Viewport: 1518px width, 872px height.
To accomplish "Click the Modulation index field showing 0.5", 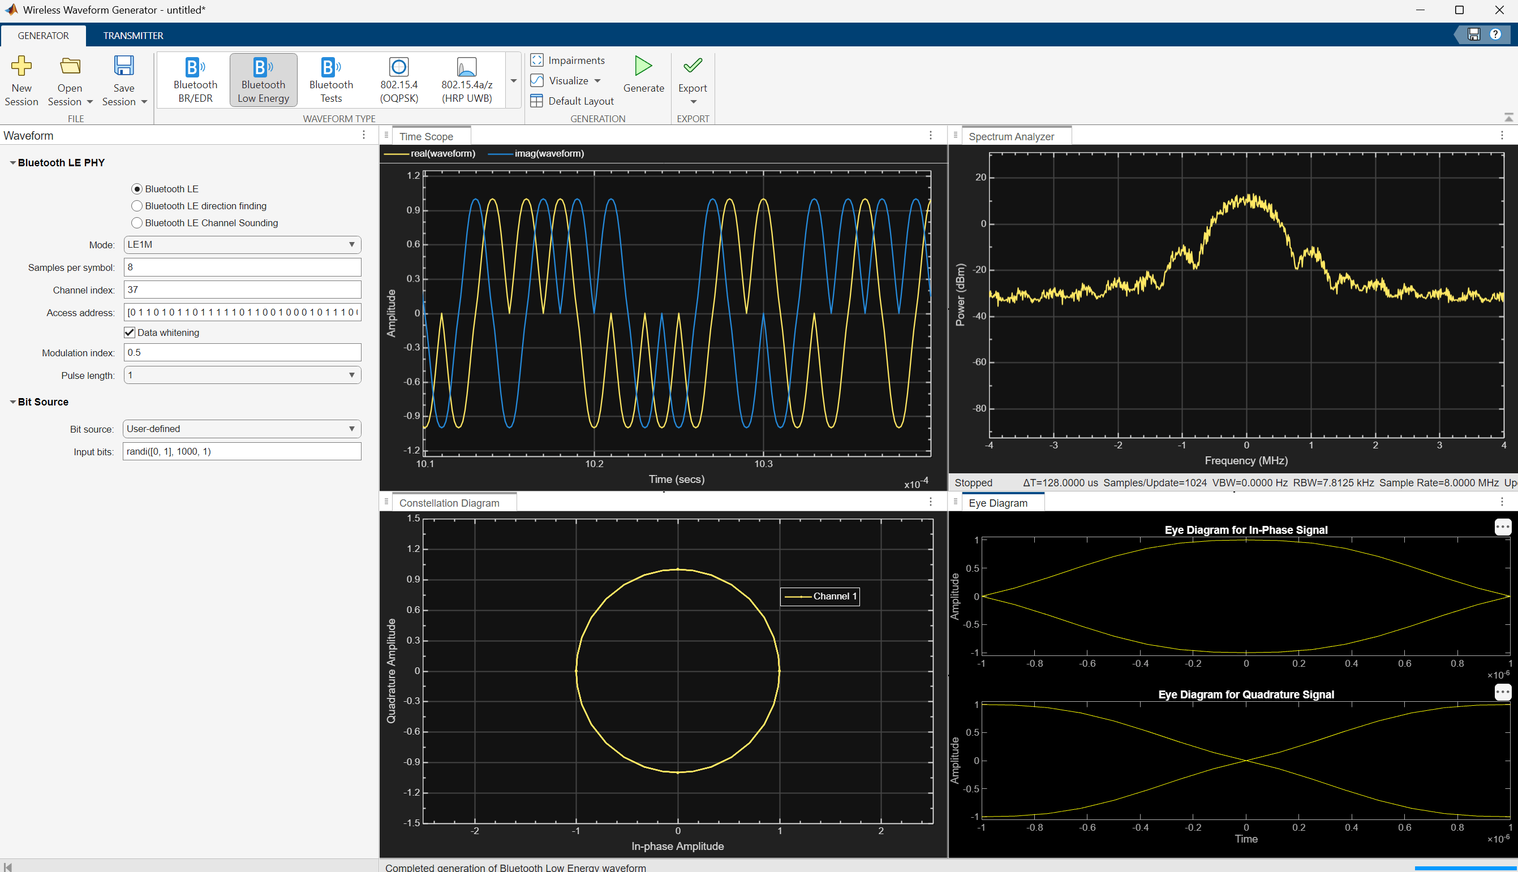I will [x=242, y=352].
